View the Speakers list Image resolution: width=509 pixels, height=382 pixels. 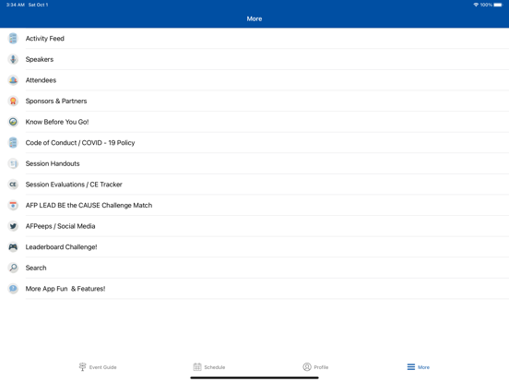(254, 59)
